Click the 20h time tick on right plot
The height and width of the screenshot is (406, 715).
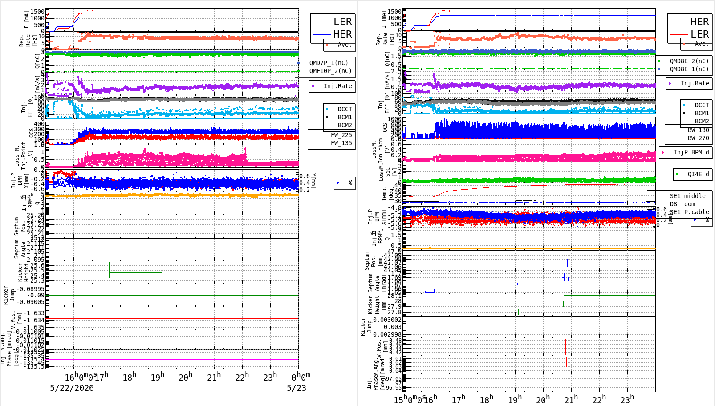543,399
